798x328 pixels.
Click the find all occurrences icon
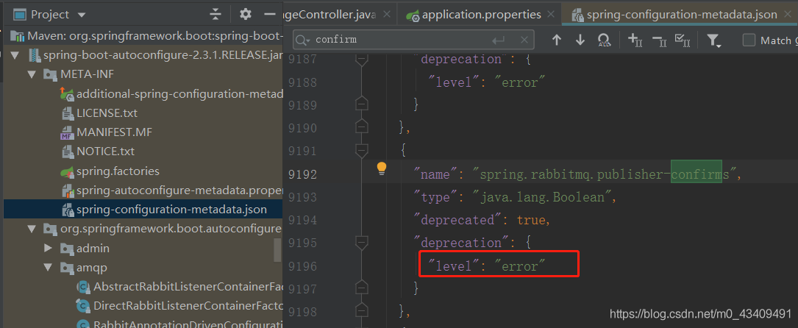click(604, 40)
